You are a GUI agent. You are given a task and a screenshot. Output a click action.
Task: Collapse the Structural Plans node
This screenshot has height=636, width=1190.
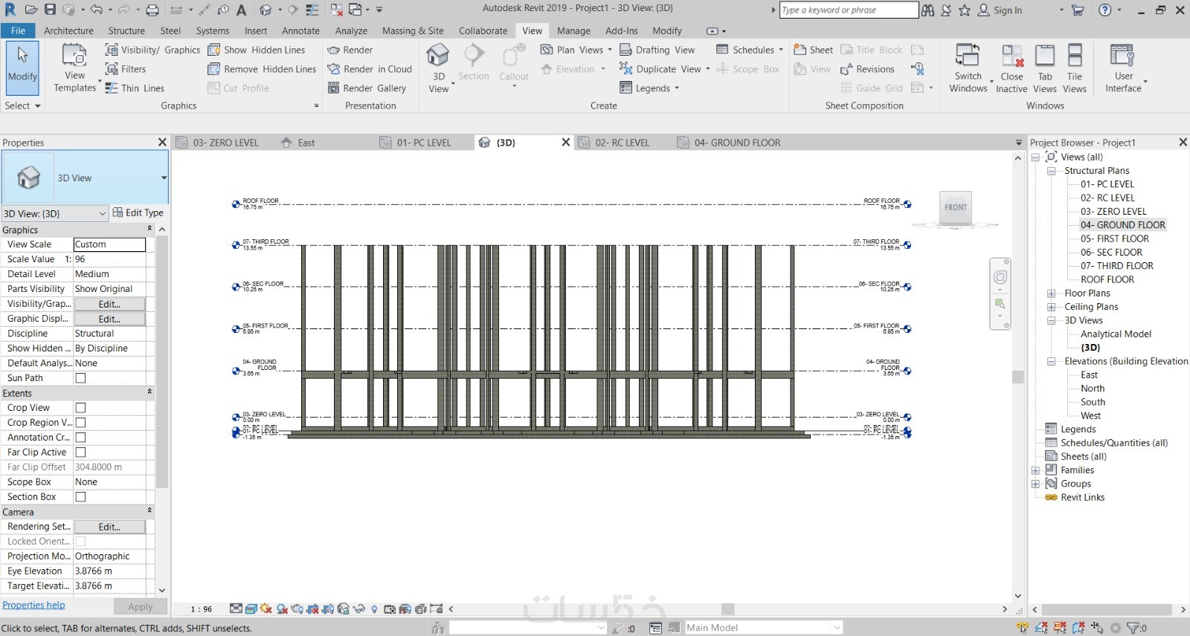[1051, 171]
